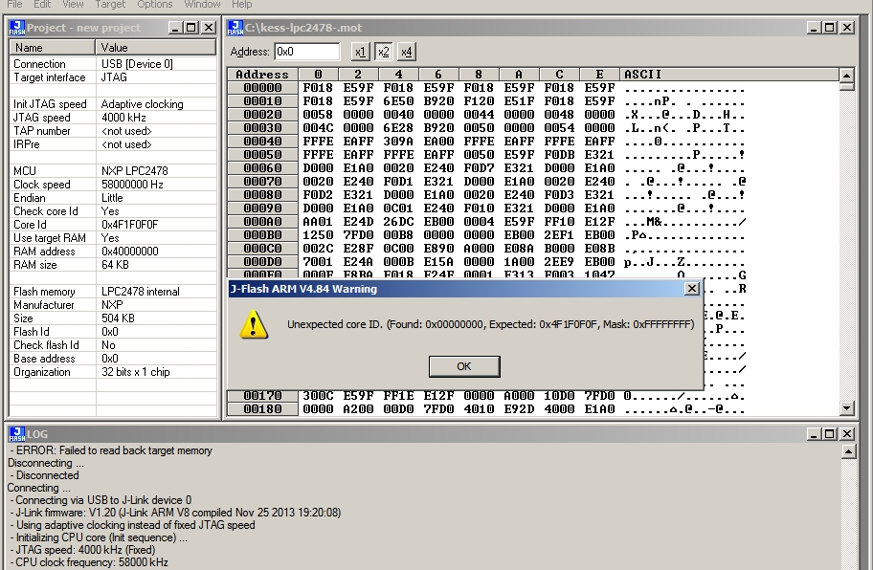Viewport: 873px width, 570px height.
Task: Select the RAM size 64 KB row
Action: point(113,265)
